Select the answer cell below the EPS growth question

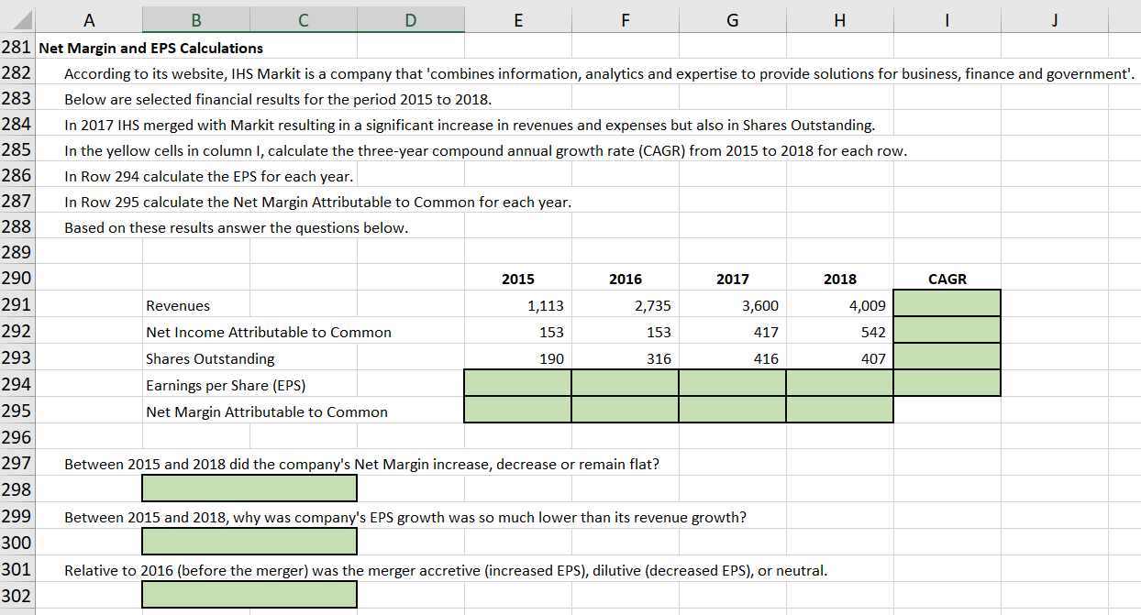click(249, 541)
